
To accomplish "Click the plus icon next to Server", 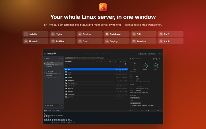I will (60, 59).
